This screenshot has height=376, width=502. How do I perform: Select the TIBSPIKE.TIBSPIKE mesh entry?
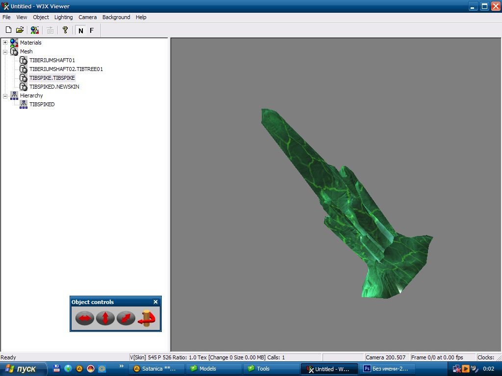tap(52, 78)
